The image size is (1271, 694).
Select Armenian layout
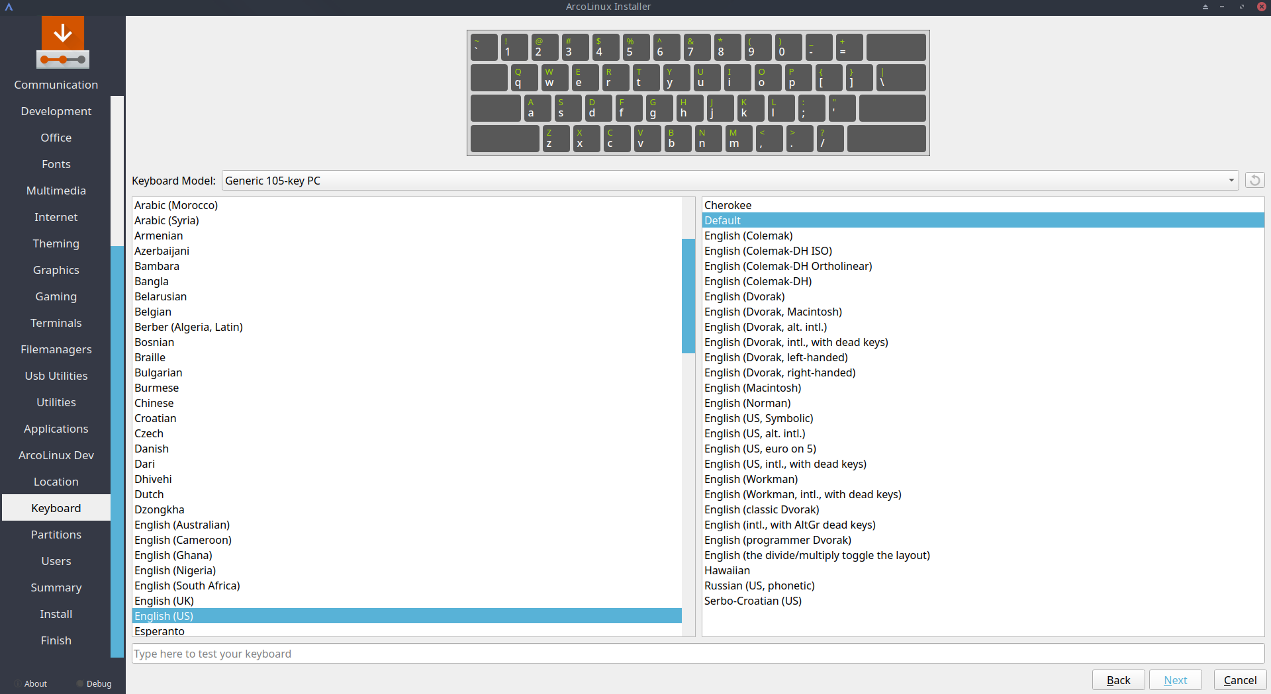(x=406, y=236)
